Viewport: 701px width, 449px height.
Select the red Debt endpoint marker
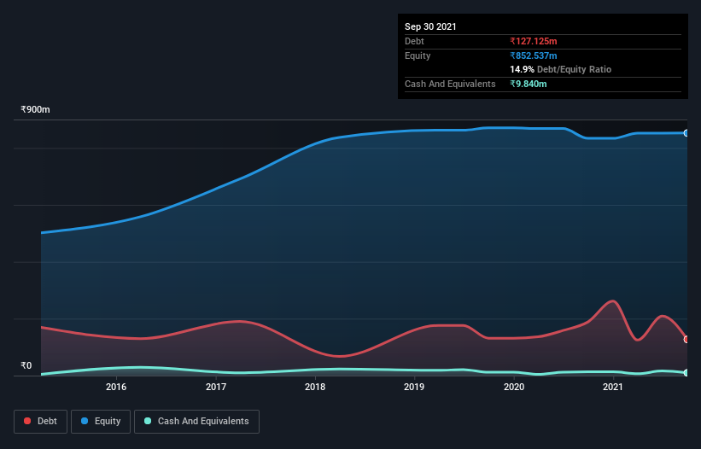pos(686,340)
